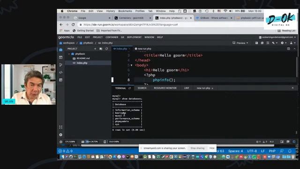Open the FILE menu in goormIDE
This screenshot has height=169, width=300.
[x=80, y=37]
